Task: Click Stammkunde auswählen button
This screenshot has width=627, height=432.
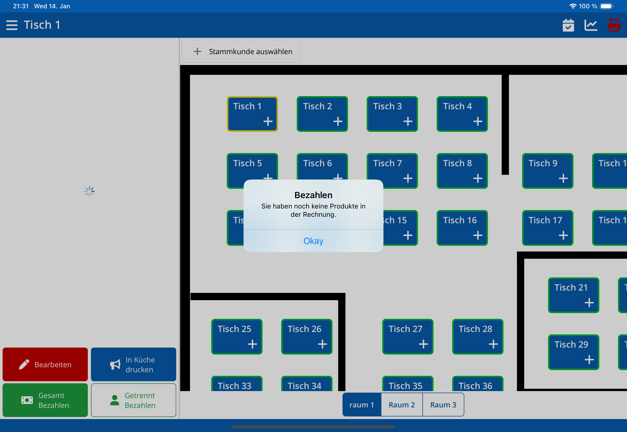Action: [x=240, y=52]
